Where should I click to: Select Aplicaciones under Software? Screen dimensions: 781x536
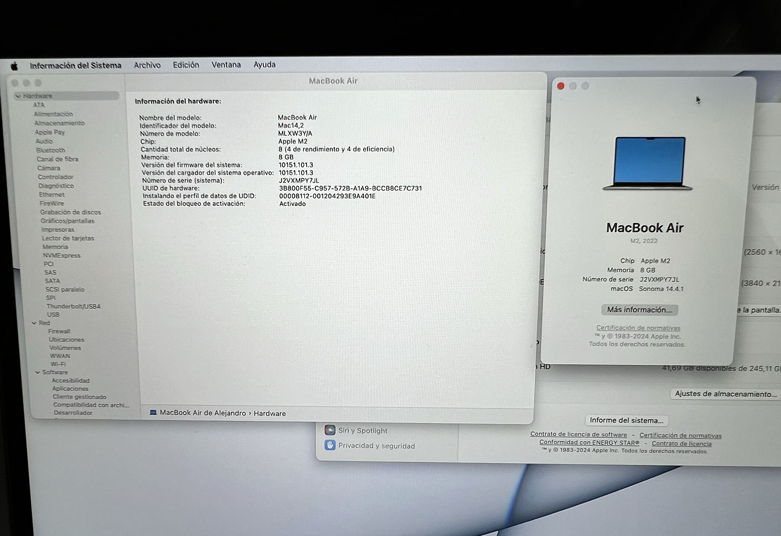point(70,389)
